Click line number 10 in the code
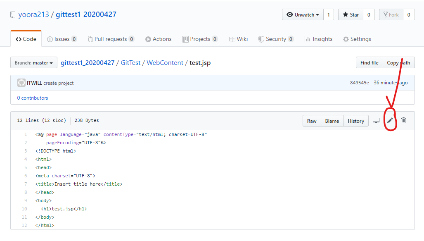This screenshot has height=241, width=424. 24,209
